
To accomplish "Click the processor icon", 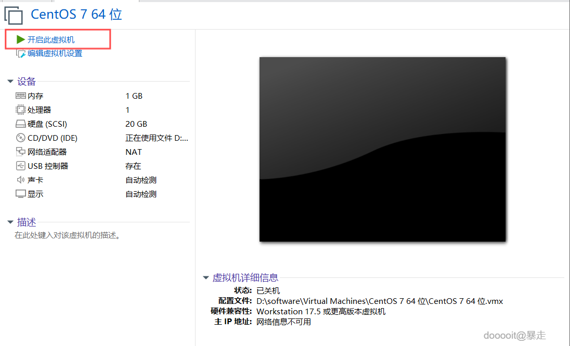I will tap(21, 110).
